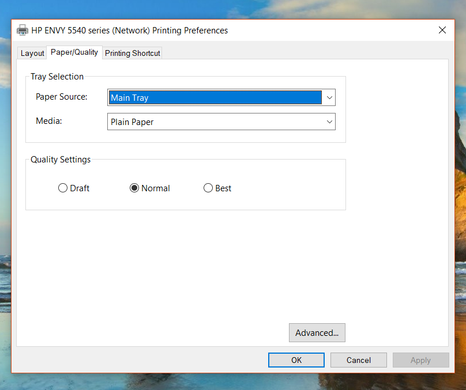Image resolution: width=466 pixels, height=390 pixels.
Task: Choose Best print quality
Action: [217, 188]
